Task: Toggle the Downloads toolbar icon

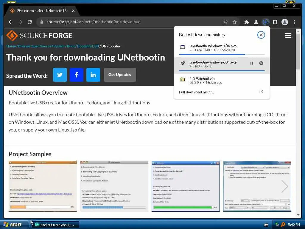Action: coord(265,22)
